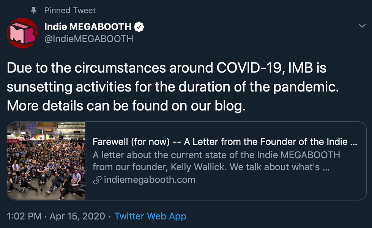Viewport: 372px width, 228px height.
Task: Open the crowd photo thumbnail
Action: click(x=47, y=160)
